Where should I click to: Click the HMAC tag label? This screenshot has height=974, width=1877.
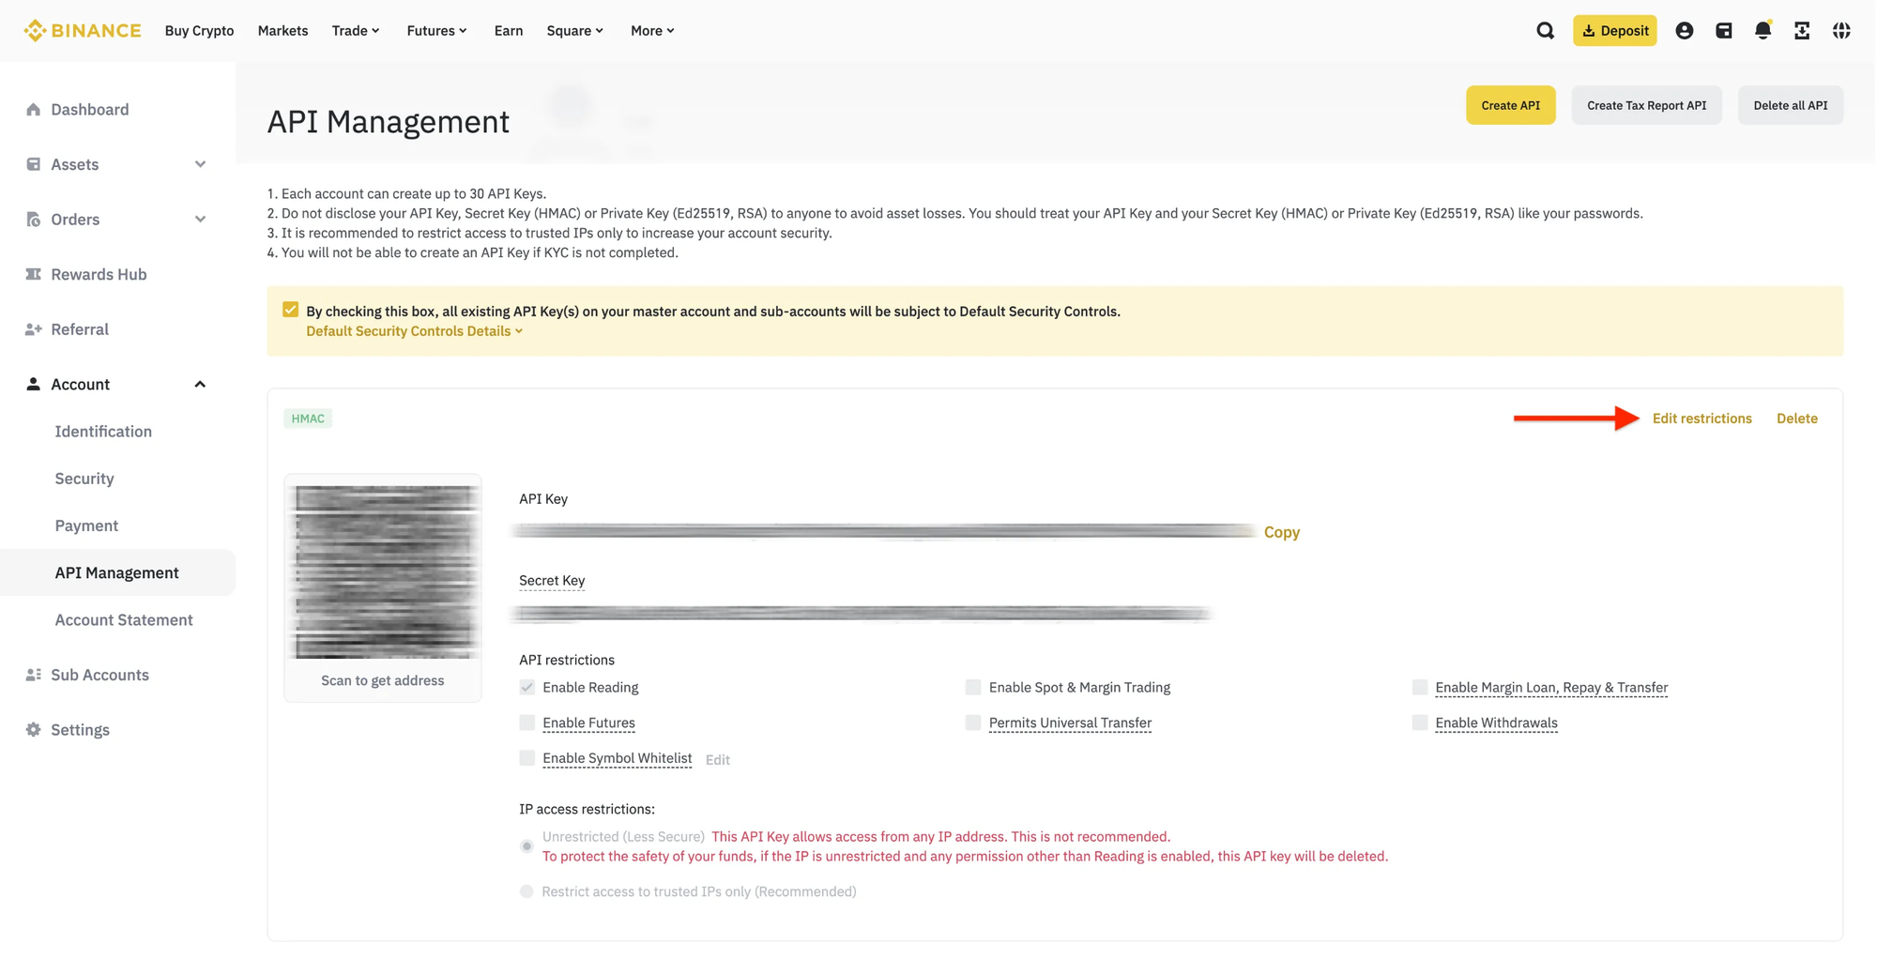point(308,419)
